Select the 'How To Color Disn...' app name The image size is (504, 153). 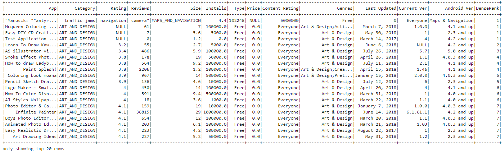(x=31, y=94)
